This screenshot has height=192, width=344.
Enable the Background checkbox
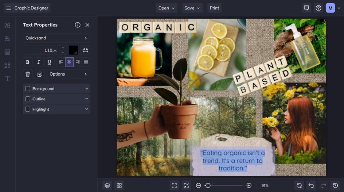[28, 89]
